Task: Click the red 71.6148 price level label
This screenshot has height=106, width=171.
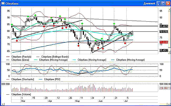Action: (164, 42)
